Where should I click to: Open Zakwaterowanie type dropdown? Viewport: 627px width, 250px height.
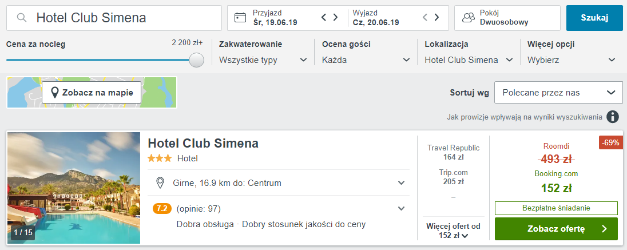click(x=263, y=60)
